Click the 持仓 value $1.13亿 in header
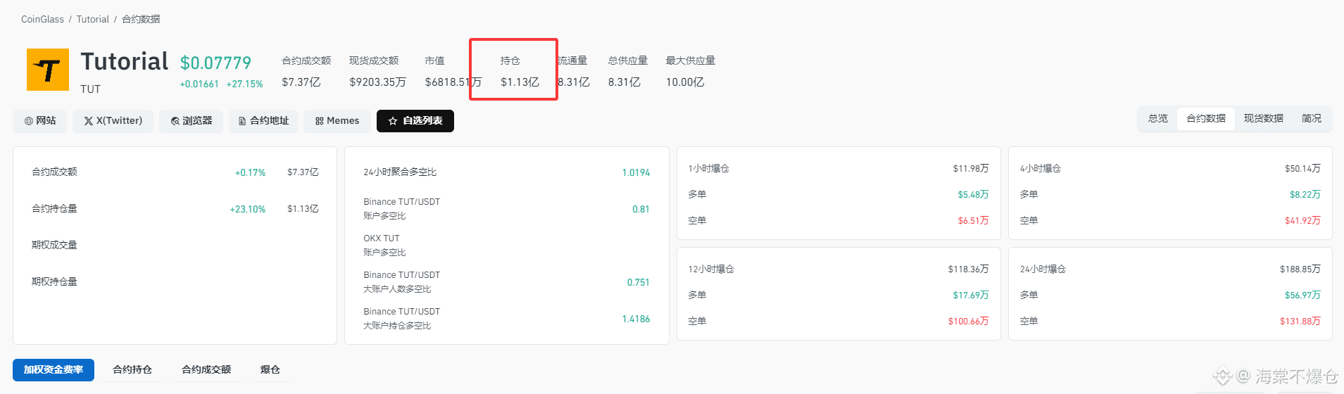1344x394 pixels. point(520,82)
